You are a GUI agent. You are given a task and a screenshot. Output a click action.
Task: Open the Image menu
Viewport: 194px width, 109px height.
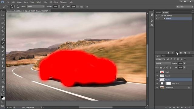(x=19, y=2)
